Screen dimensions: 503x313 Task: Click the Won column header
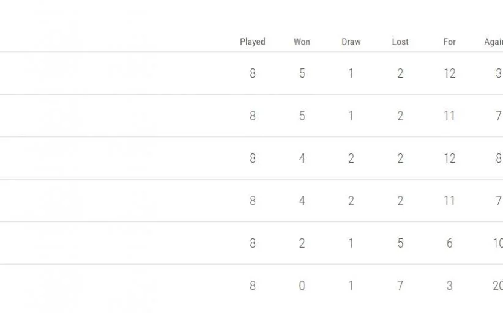[x=302, y=42]
